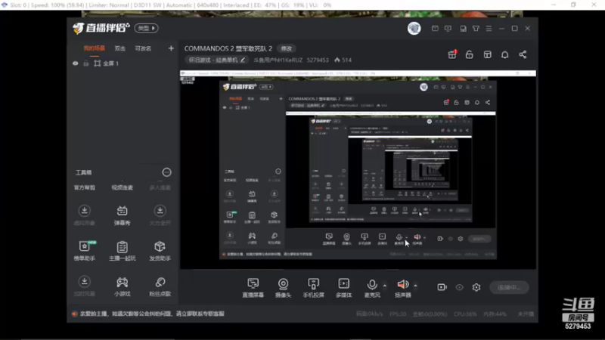Image resolution: width=605 pixels, height=340 pixels.
Task: Click the share icon
Action: tap(523, 54)
